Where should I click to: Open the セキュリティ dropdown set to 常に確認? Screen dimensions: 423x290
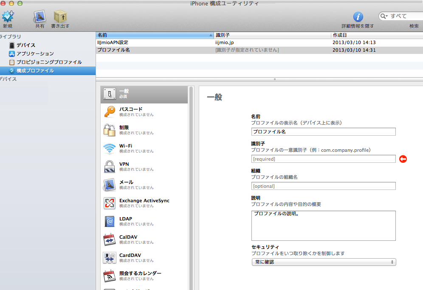point(323,262)
